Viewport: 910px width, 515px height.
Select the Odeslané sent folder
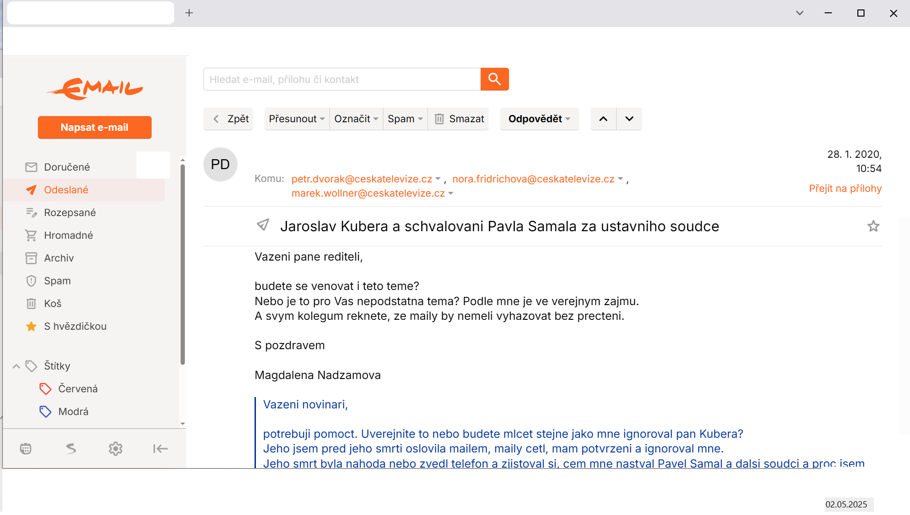pyautogui.click(x=84, y=190)
